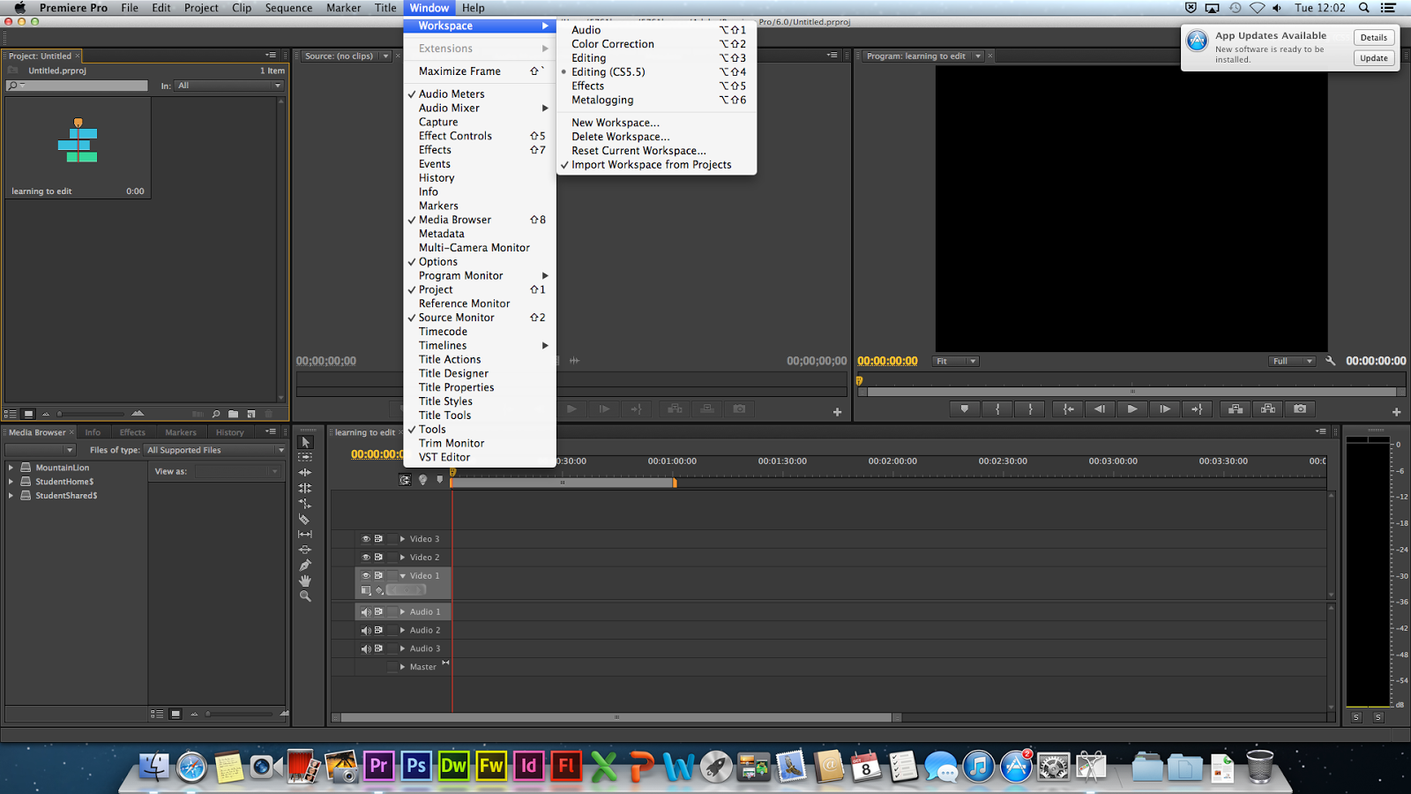Viewport: 1411px width, 794px height.
Task: Toggle Video 3 track visibility eye
Action: tap(366, 539)
